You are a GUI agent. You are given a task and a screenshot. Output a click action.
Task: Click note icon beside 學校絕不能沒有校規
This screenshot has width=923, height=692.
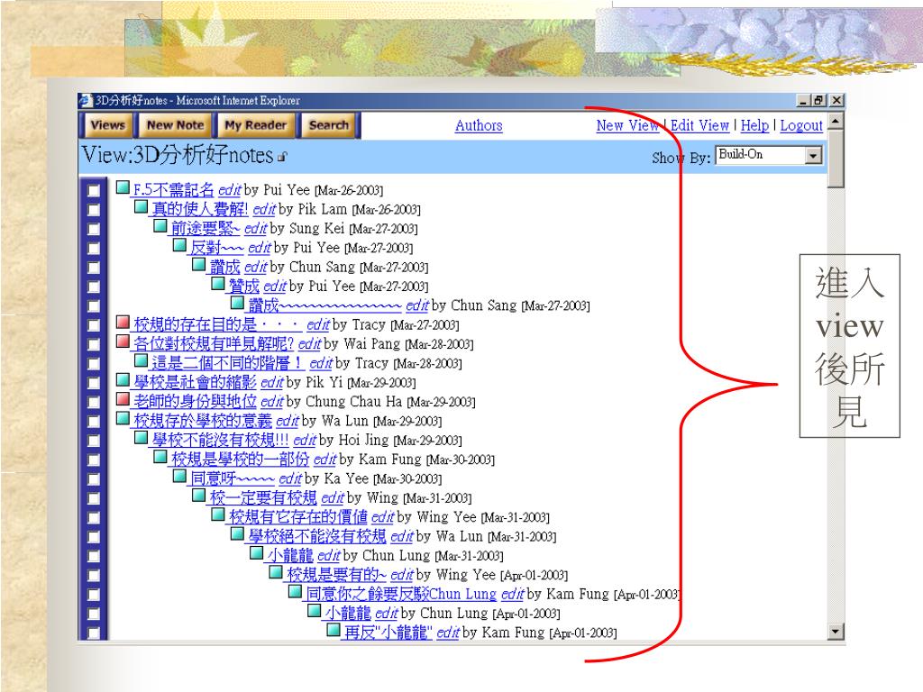point(237,534)
